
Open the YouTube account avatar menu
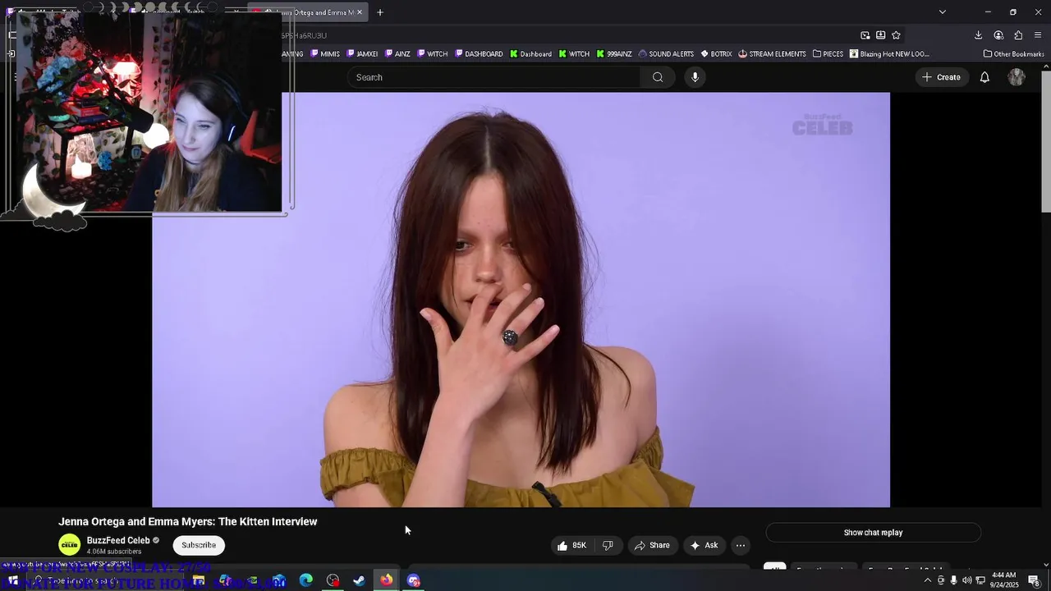point(1017,77)
